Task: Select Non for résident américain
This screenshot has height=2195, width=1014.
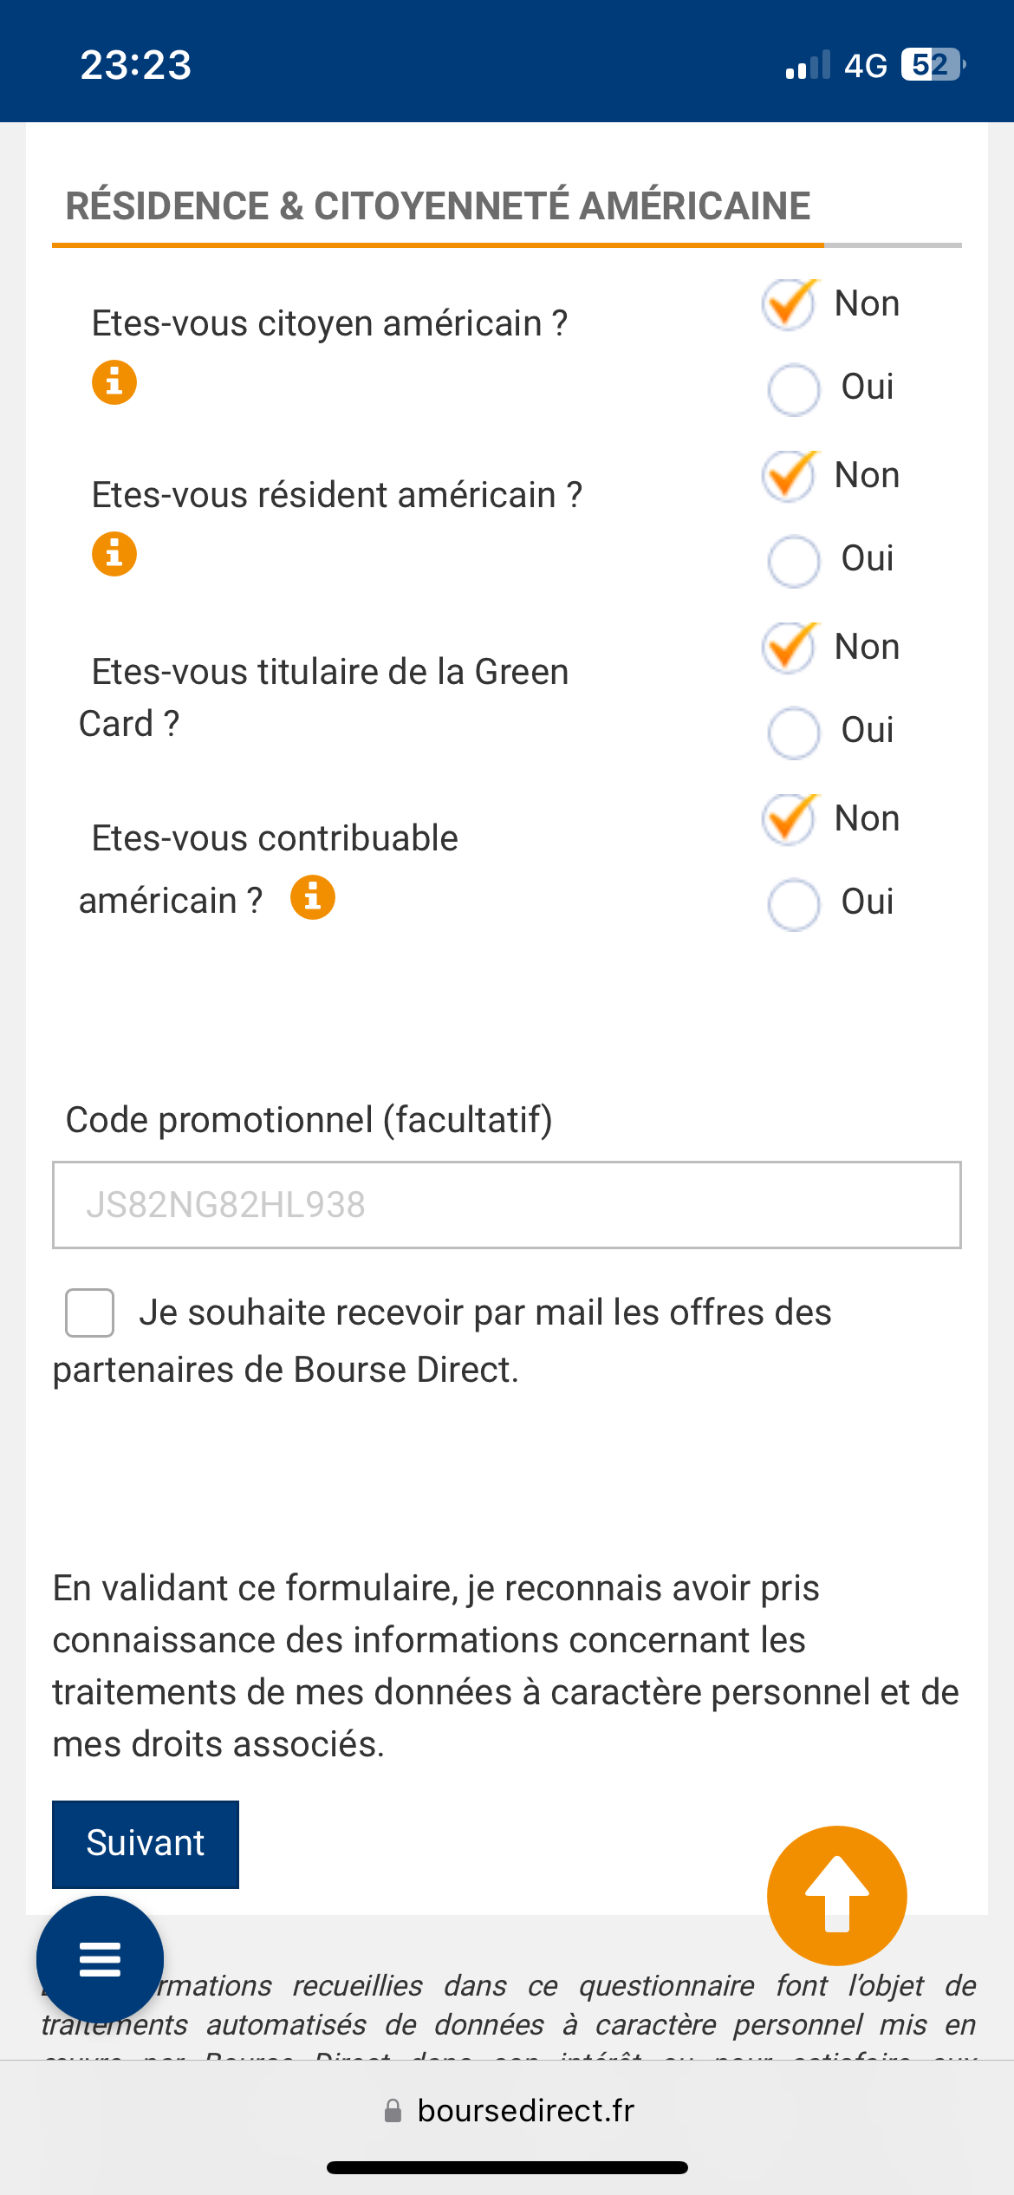Action: [790, 477]
